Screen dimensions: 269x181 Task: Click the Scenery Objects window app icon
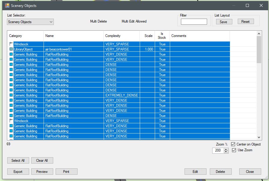[x=7, y=5]
